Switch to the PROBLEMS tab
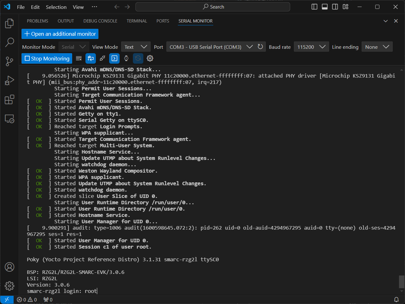The image size is (405, 304). click(37, 21)
